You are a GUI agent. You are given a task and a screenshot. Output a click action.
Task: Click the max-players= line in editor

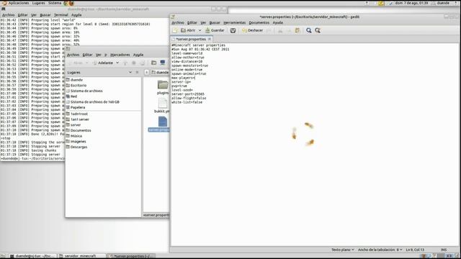click(183, 78)
